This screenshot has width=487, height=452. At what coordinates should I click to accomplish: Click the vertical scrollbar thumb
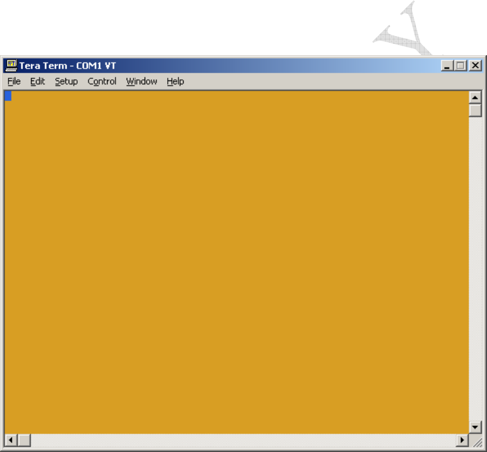[x=475, y=110]
